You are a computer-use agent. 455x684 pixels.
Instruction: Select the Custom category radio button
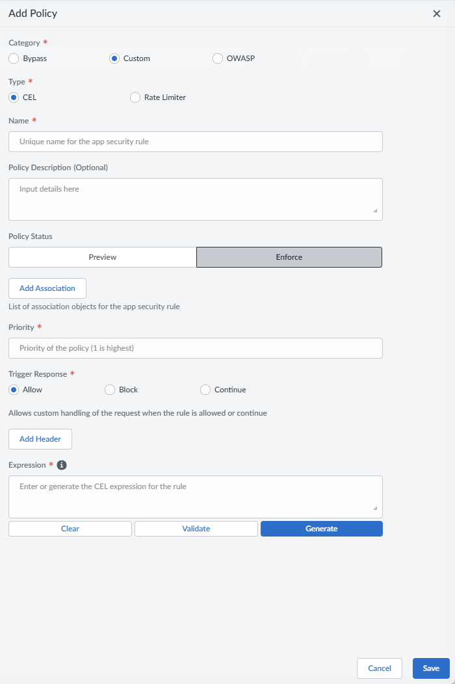coord(114,58)
